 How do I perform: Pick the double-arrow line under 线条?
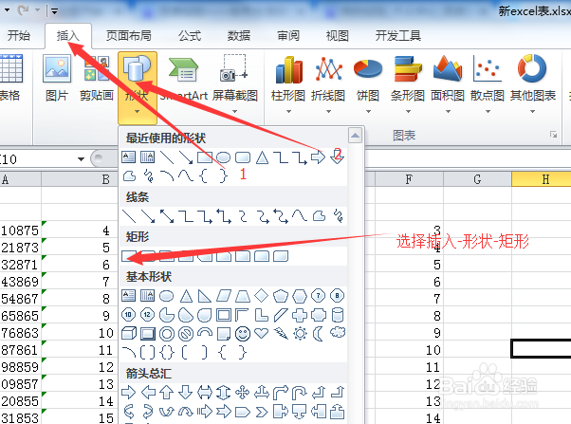coord(167,216)
